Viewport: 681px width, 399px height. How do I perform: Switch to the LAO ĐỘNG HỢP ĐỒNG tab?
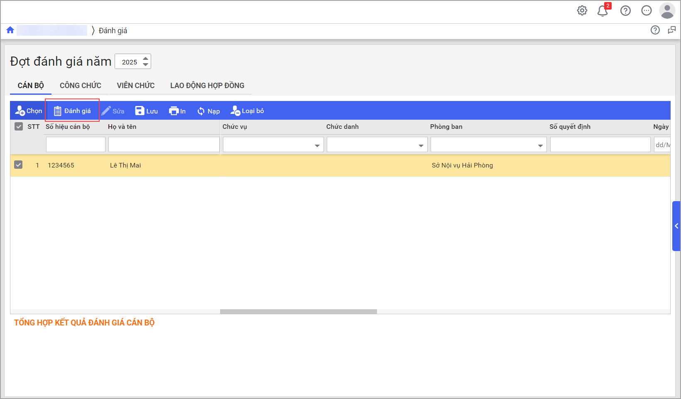[x=207, y=86]
